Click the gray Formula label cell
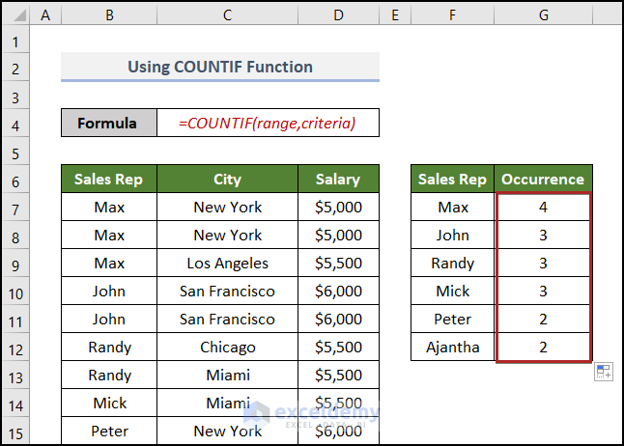Viewport: 624px width, 446px height. click(108, 124)
